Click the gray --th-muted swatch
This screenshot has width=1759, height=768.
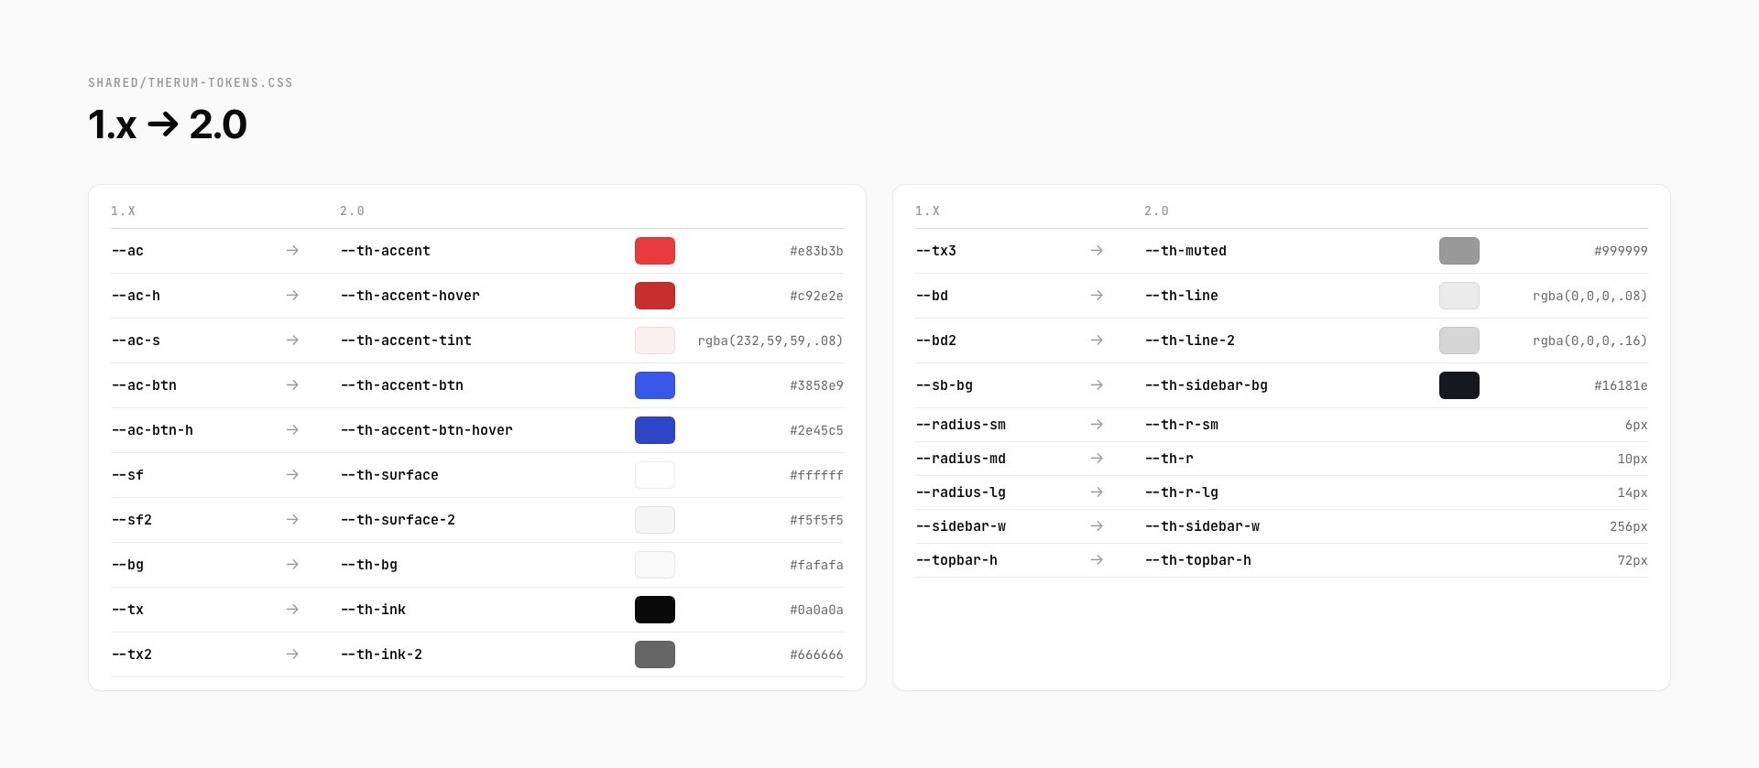1459,251
